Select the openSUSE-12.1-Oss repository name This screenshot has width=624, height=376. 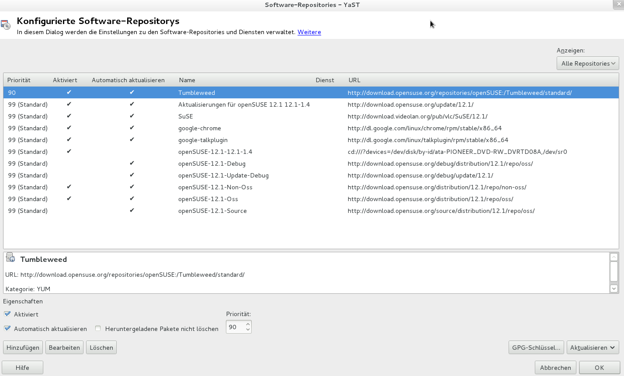tap(208, 199)
